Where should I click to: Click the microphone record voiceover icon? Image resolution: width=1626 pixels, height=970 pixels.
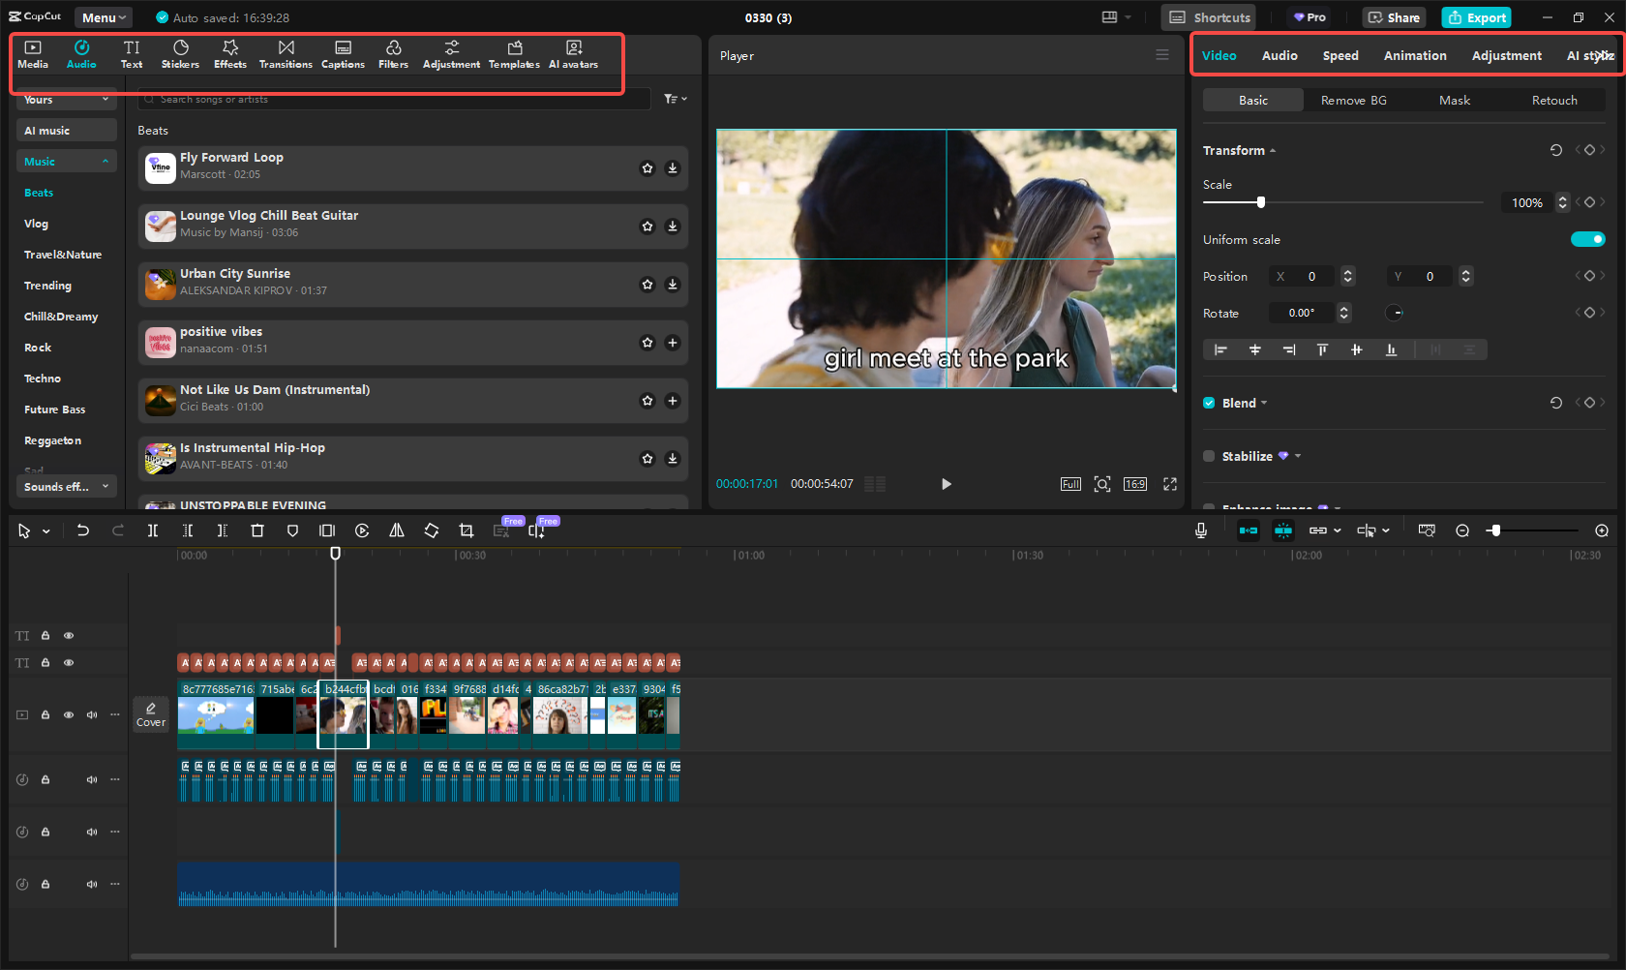(x=1201, y=530)
